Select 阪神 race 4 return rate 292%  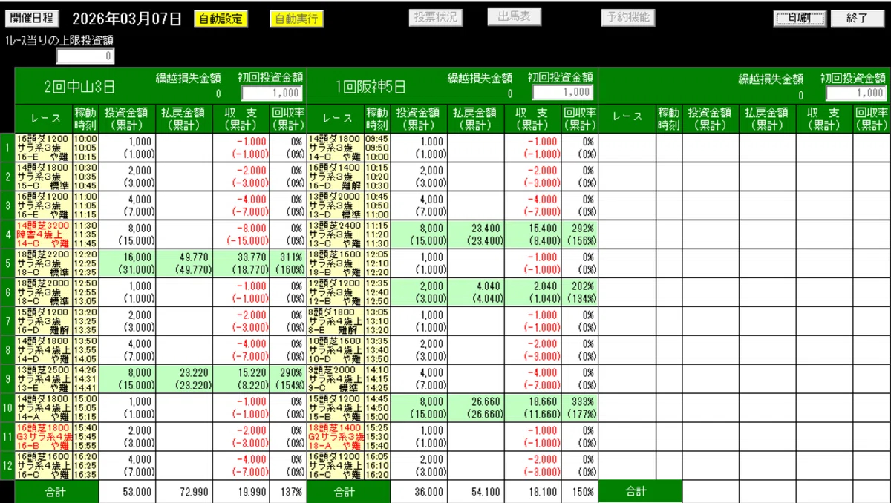tap(582, 228)
